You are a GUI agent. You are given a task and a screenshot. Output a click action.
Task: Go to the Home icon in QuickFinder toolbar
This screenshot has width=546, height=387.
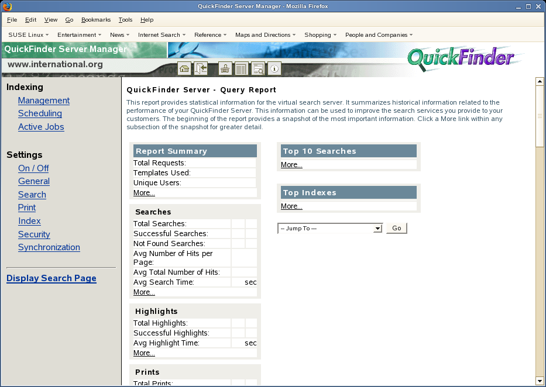184,68
